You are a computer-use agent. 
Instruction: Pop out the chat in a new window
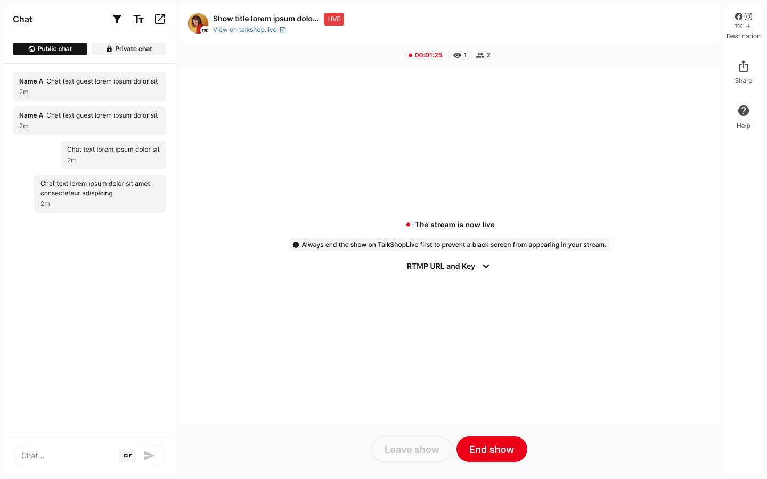tap(160, 19)
